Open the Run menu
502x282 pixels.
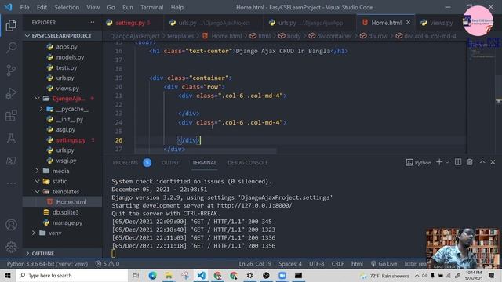[127, 7]
